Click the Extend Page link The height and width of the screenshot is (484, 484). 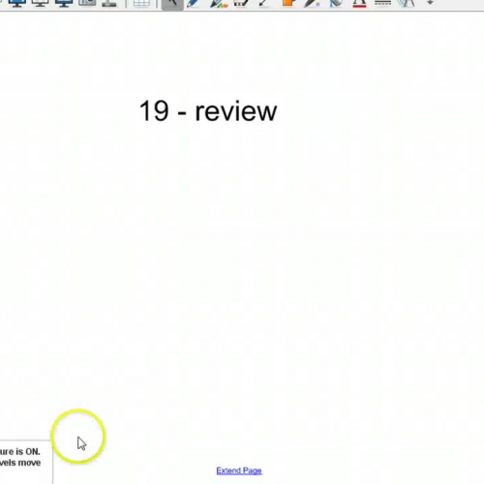click(239, 470)
